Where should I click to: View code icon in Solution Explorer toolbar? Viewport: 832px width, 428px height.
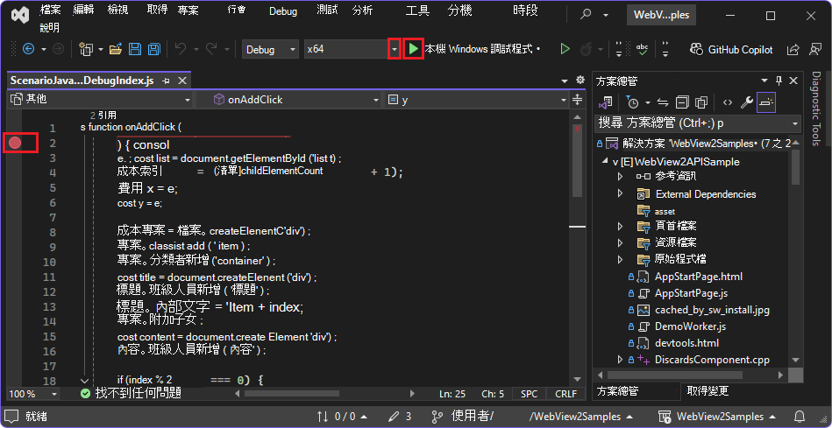pos(728,102)
